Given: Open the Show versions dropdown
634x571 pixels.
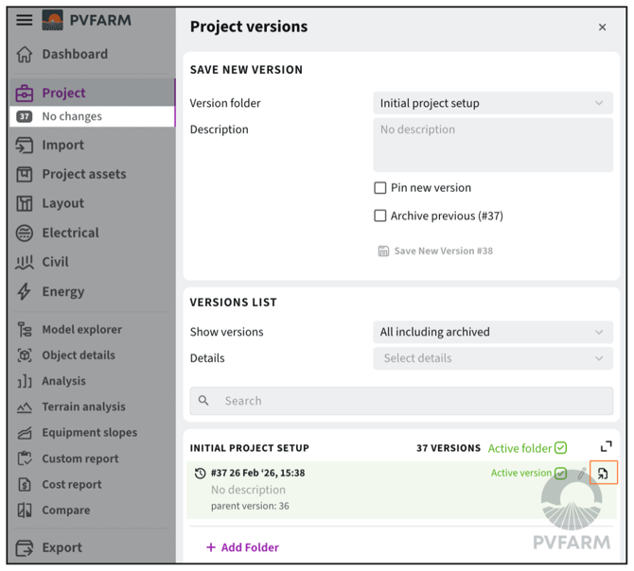Looking at the screenshot, I should pyautogui.click(x=492, y=332).
